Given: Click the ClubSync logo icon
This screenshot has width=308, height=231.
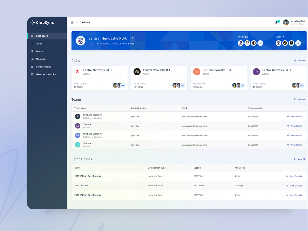Looking at the screenshot, I should (32, 23).
